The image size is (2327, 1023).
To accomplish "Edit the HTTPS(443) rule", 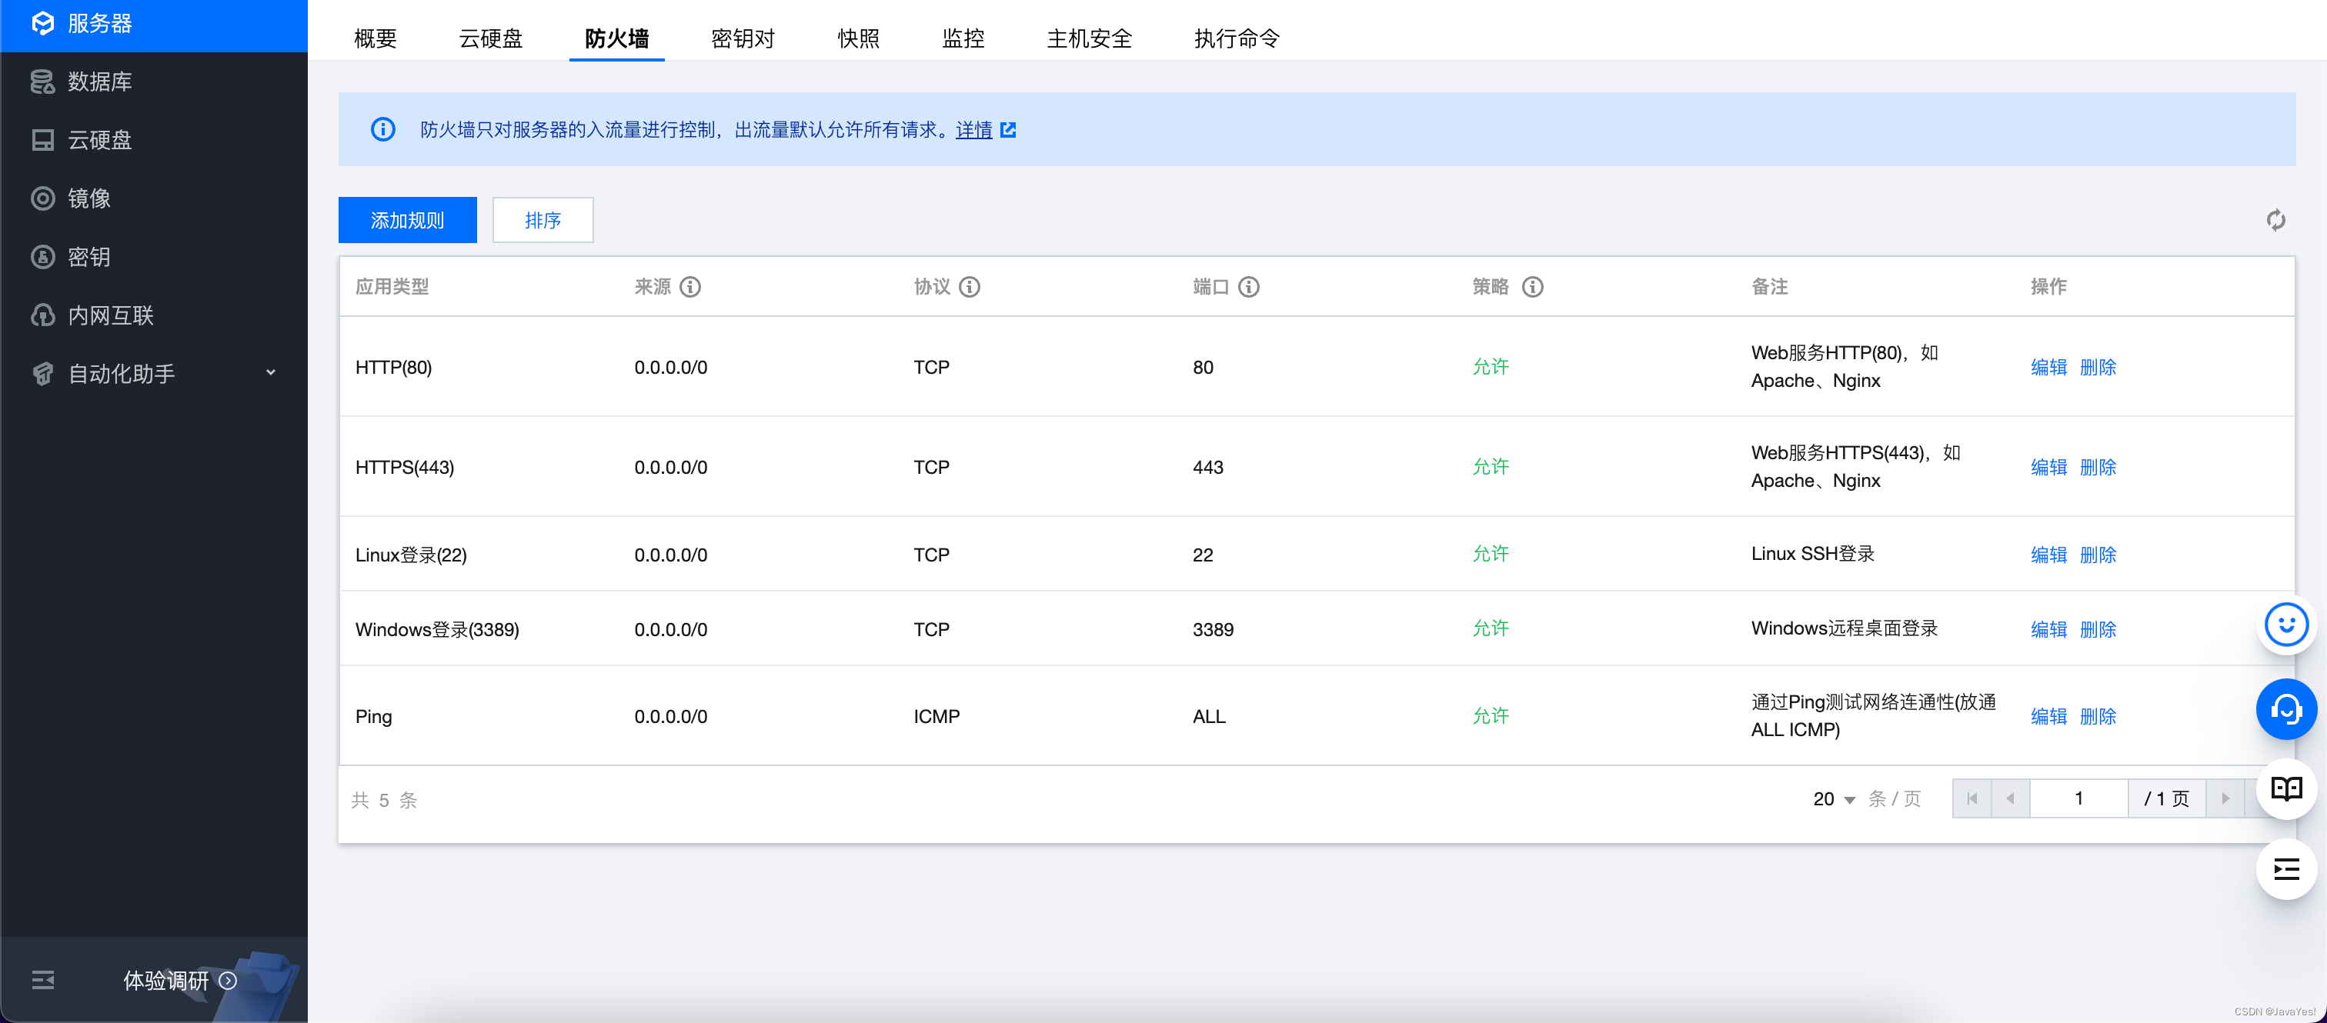I will 2048,468.
